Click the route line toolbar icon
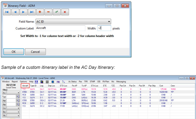This screenshot has height=119, width=196. point(63,82)
